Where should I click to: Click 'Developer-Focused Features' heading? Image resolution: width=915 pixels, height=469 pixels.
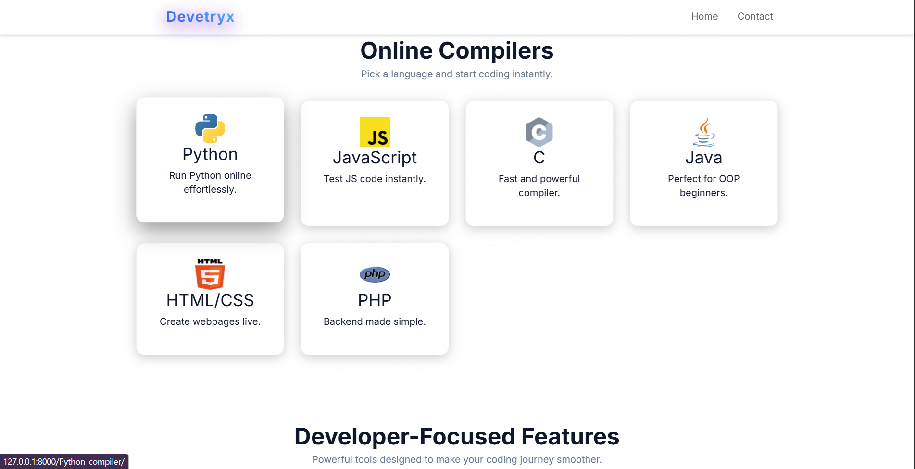pos(457,436)
